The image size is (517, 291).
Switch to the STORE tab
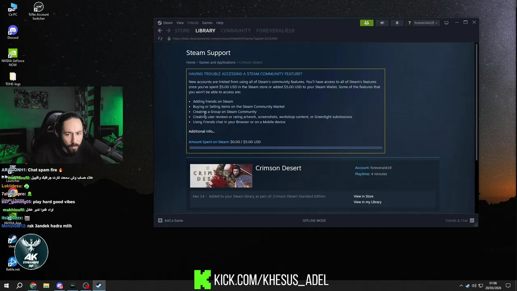182,31
